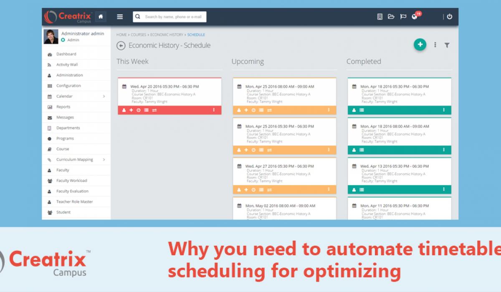Click clock icon on Apr 25 08:00 AM card
The width and height of the screenshot is (501, 292).
click(253, 110)
